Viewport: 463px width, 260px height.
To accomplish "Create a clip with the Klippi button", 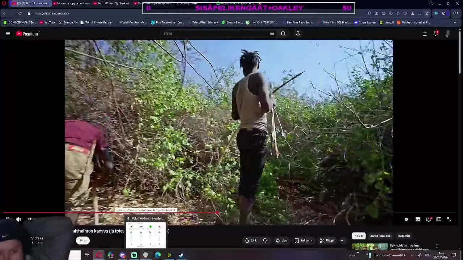I will 327,240.
